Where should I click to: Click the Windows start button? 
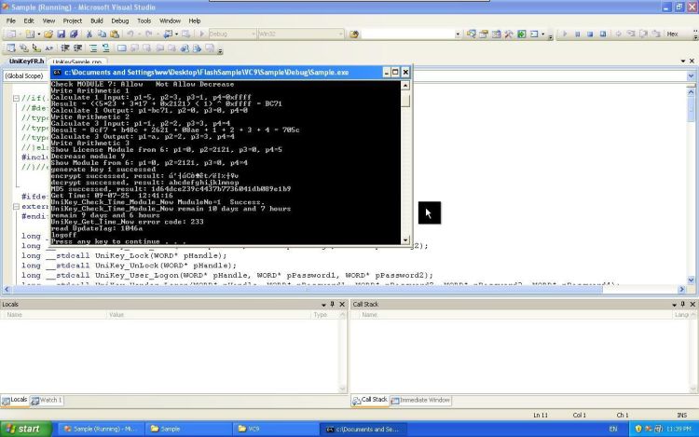click(26, 429)
